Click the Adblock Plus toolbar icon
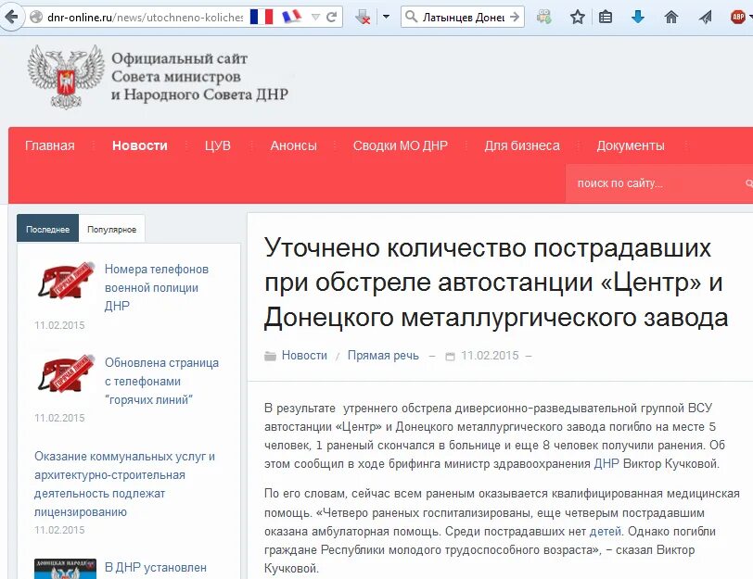753x579 pixels. click(x=737, y=17)
